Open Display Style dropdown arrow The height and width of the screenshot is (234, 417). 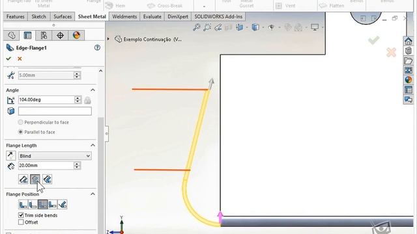263,27
